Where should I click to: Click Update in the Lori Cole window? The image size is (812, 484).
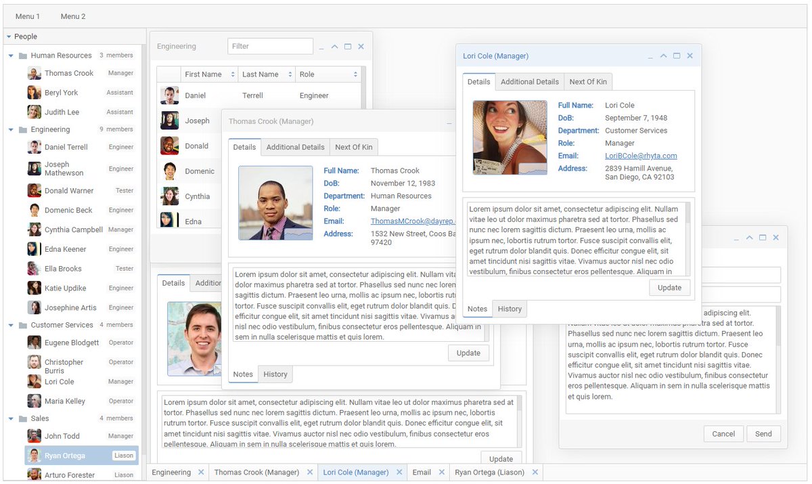coord(670,287)
